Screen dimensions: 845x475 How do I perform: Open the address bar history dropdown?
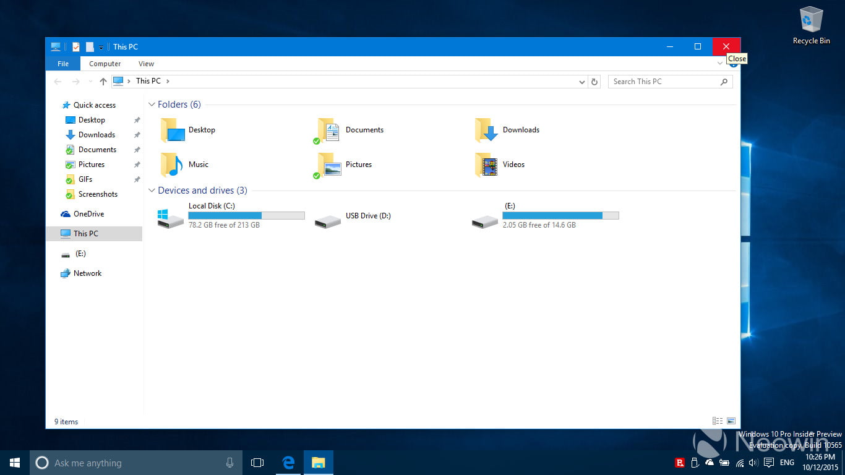click(581, 82)
